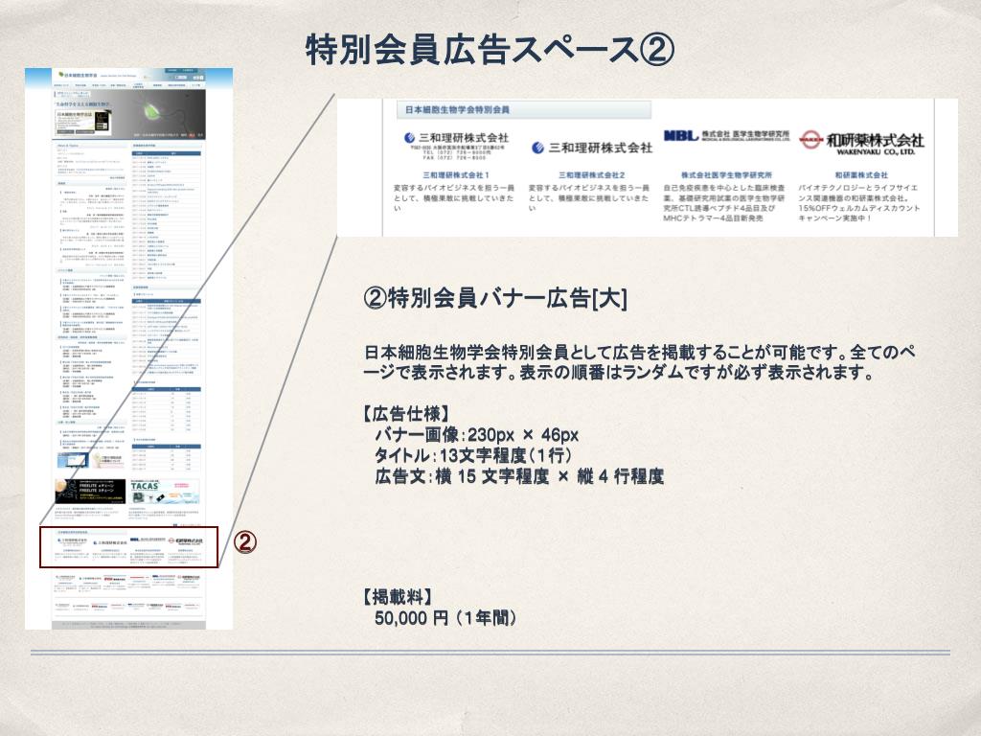Select the 【広告仕様】 label
Screen dimensions: 981x736
pyautogui.click(x=406, y=414)
